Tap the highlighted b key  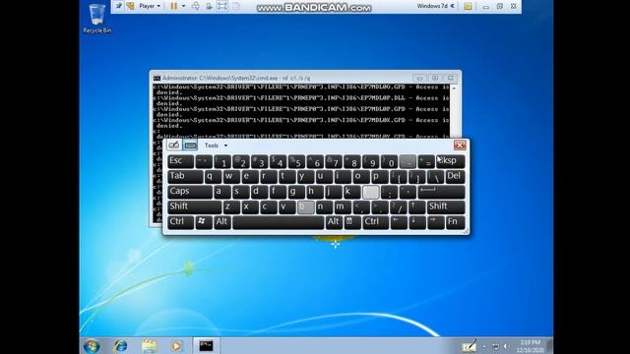coord(306,206)
